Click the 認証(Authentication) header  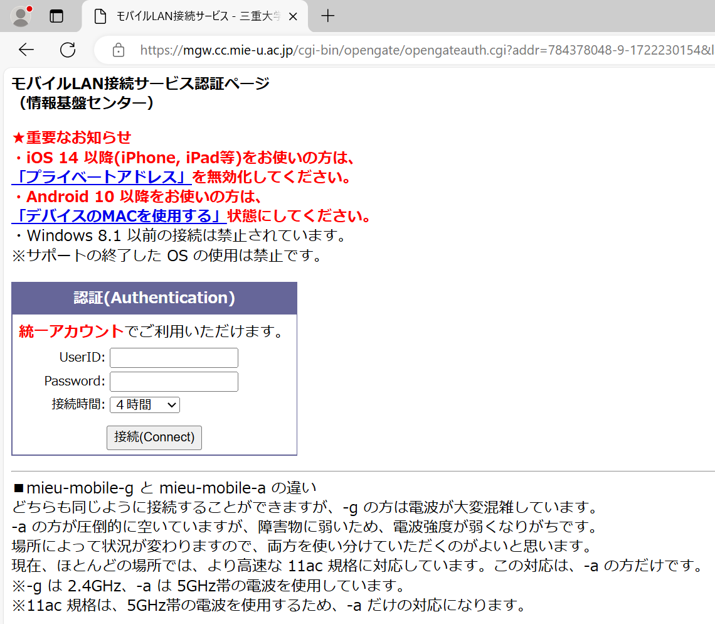(x=154, y=298)
